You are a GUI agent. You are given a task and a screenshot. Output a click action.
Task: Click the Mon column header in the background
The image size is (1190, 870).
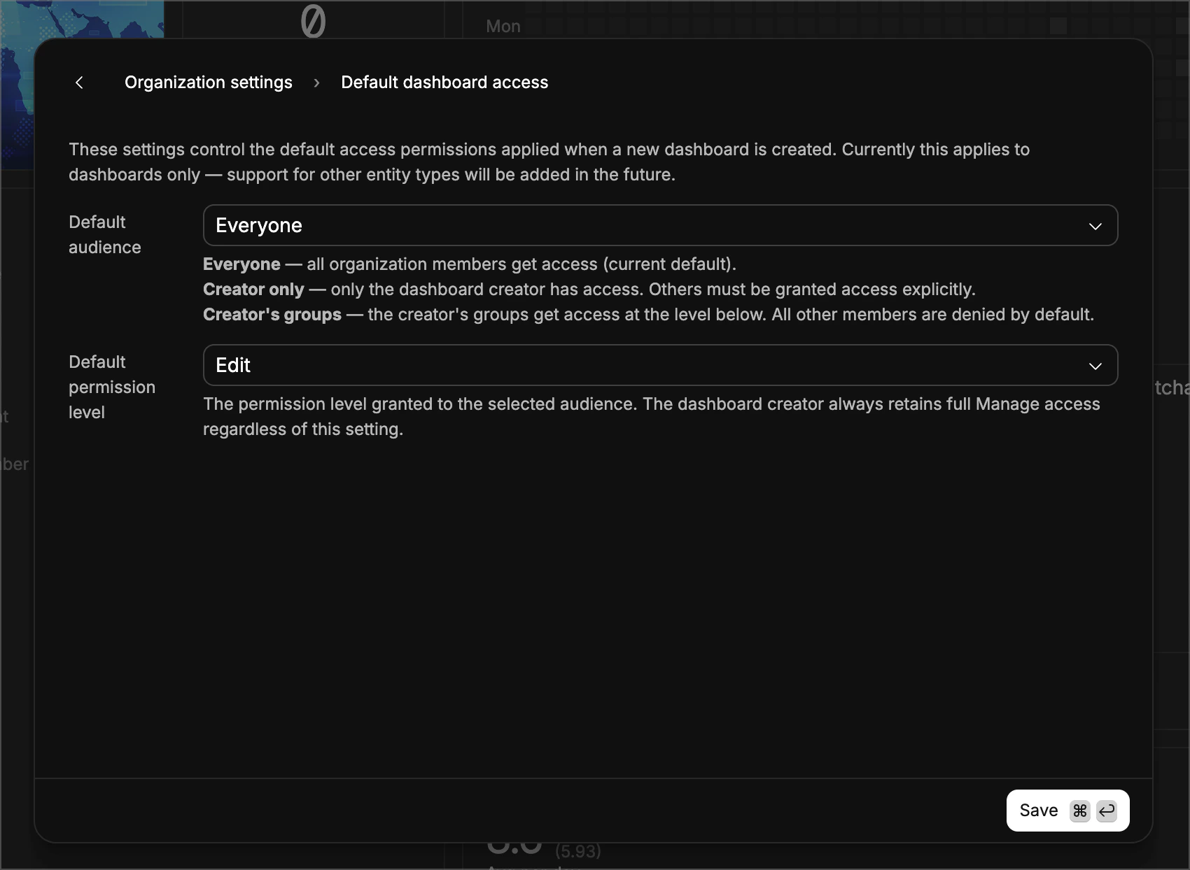pos(503,26)
